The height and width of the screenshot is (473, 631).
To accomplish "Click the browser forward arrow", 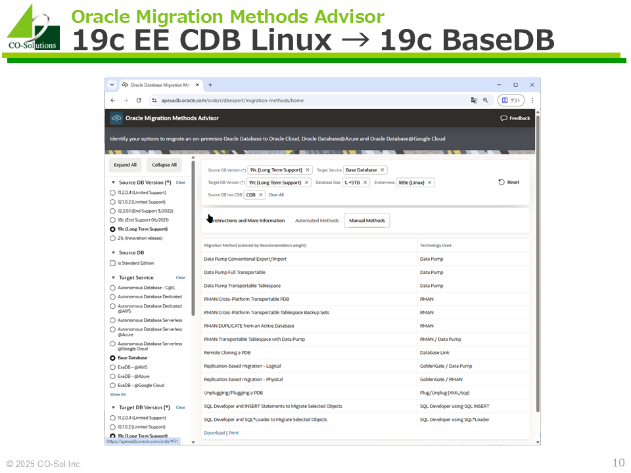I will click(x=126, y=100).
